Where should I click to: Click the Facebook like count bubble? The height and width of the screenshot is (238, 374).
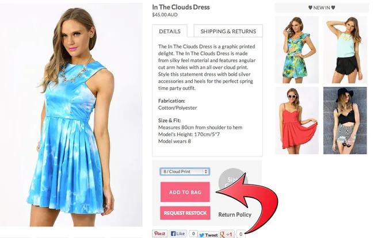[x=193, y=234]
